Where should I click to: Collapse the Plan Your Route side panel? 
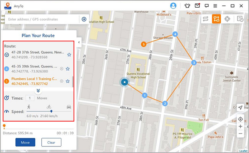[79, 42]
